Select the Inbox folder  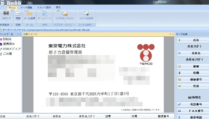7,39
